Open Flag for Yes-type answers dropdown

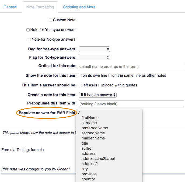[x=94, y=49]
